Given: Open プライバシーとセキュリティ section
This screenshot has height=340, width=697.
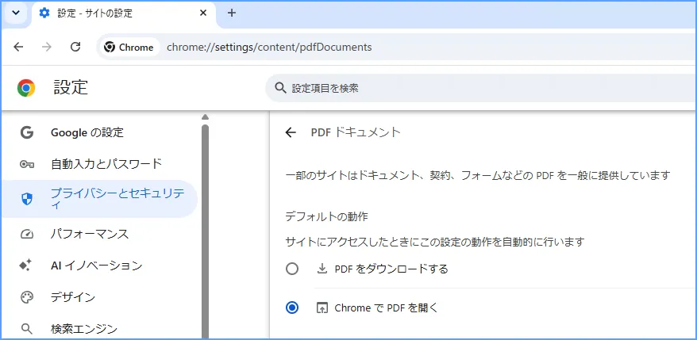Looking at the screenshot, I should click(x=99, y=199).
